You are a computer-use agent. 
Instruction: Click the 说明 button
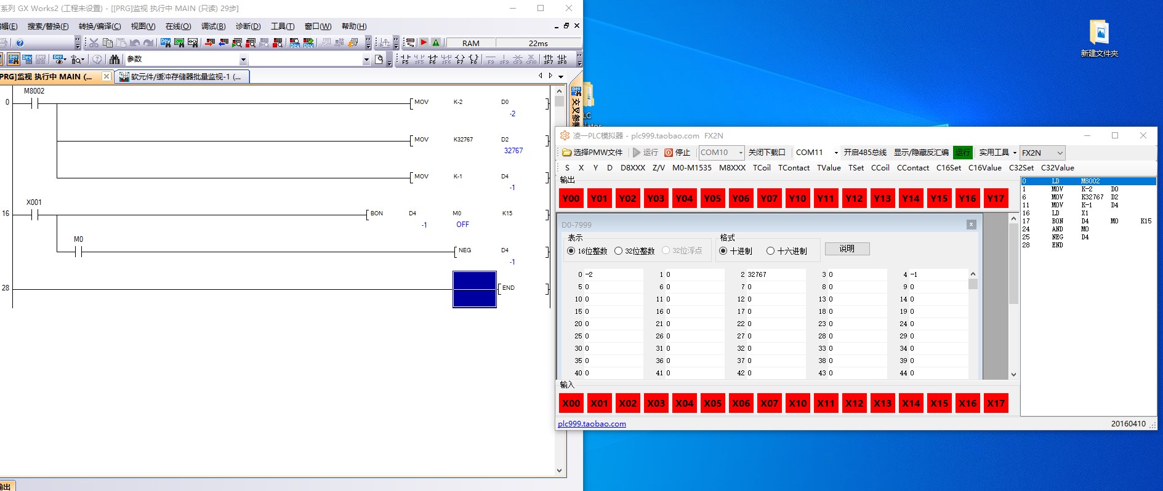tap(847, 249)
